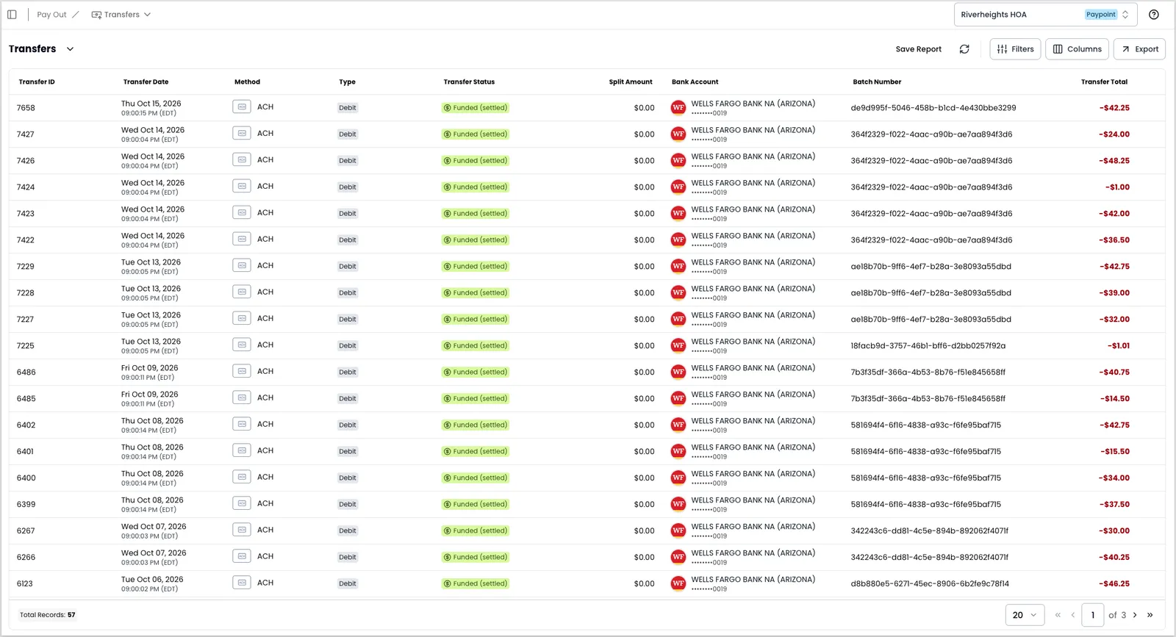Viewport: 1176px width, 637px height.
Task: Open the Transfers breadcrumb dropdown
Action: (x=121, y=15)
